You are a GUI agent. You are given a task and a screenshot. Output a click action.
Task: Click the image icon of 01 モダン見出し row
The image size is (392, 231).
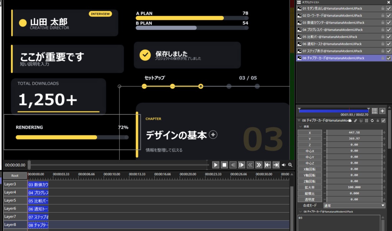click(x=299, y=8)
